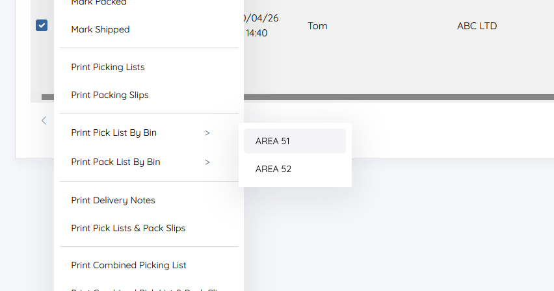This screenshot has height=291, width=554.
Task: Go to the previous page arrow
Action: (x=44, y=120)
